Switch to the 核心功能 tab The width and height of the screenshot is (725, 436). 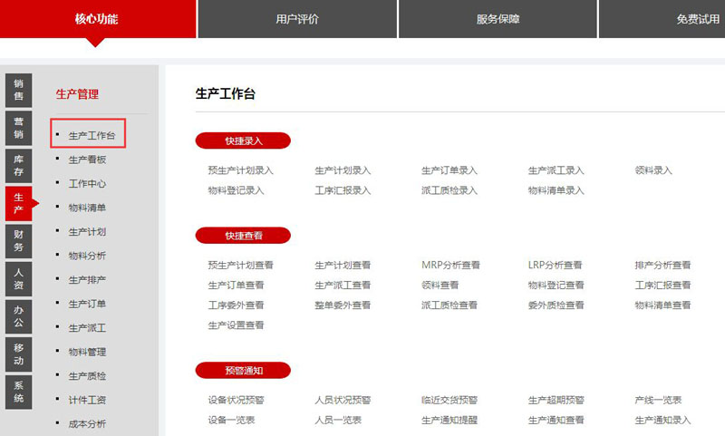pyautogui.click(x=97, y=19)
